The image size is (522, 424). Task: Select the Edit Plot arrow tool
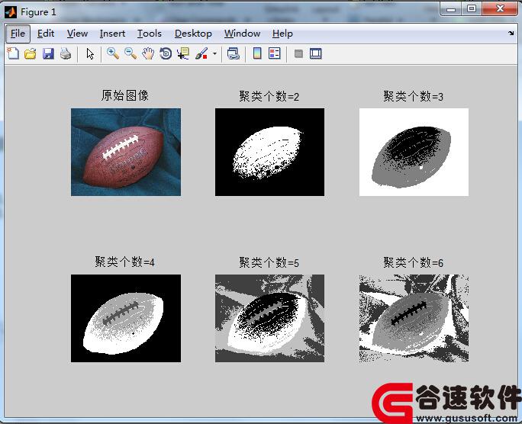pos(90,53)
